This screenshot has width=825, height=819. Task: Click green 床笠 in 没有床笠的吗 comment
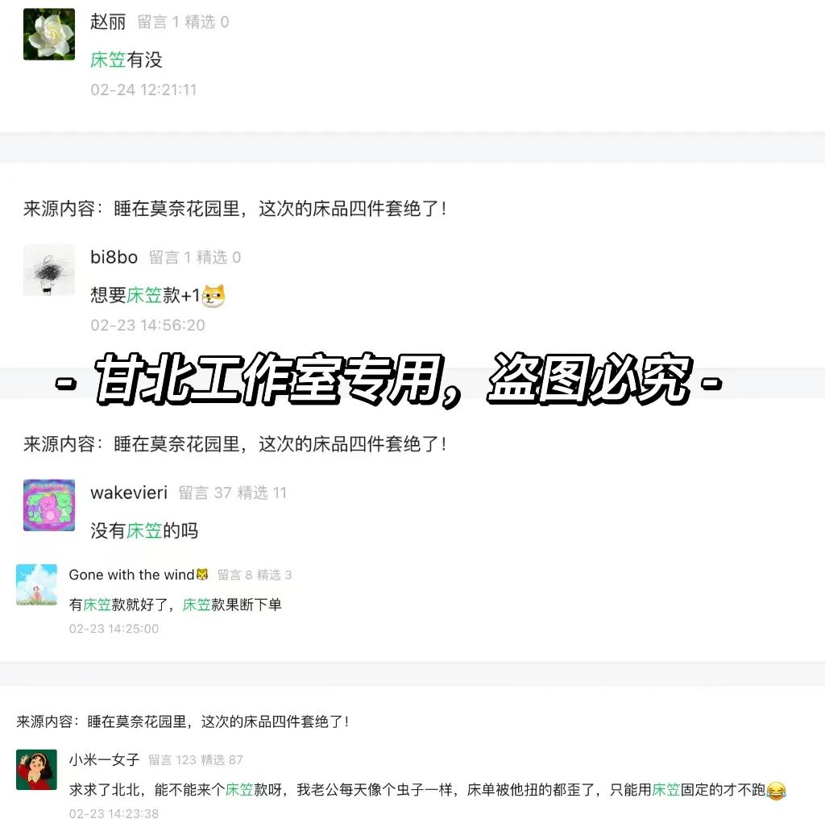pos(144,530)
